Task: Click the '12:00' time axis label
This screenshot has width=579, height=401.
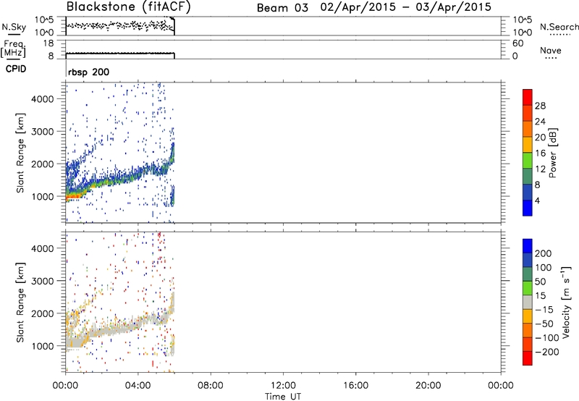Action: coord(283,386)
